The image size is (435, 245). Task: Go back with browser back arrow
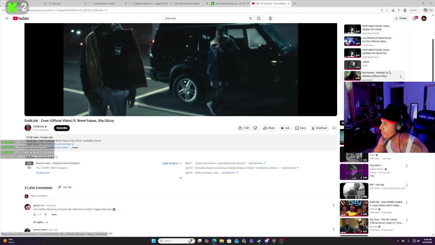[3, 10]
